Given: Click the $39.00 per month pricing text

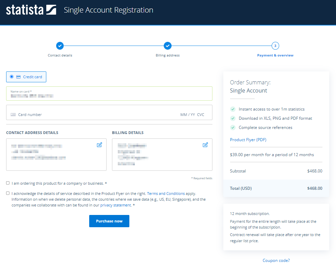Looking at the screenshot, I should pos(272,155).
